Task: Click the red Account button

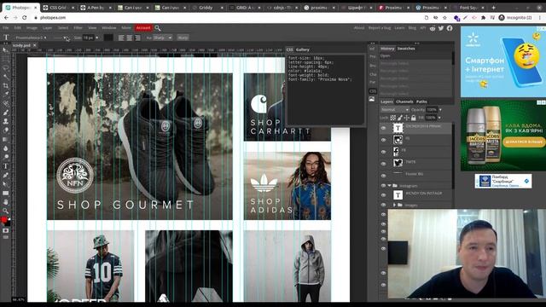Action: click(143, 28)
